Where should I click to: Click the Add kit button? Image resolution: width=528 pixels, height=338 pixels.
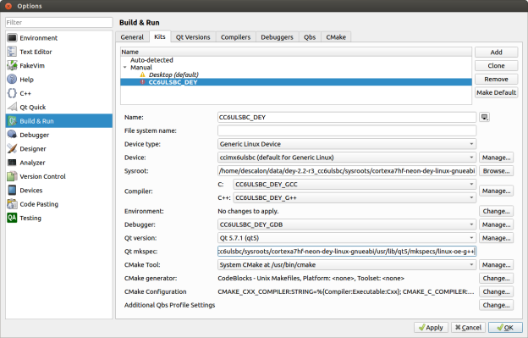[x=497, y=53]
